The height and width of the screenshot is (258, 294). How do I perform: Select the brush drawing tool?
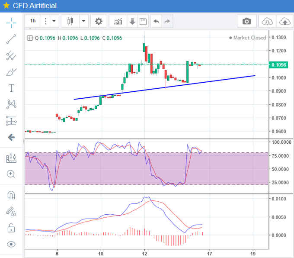pyautogui.click(x=11, y=72)
